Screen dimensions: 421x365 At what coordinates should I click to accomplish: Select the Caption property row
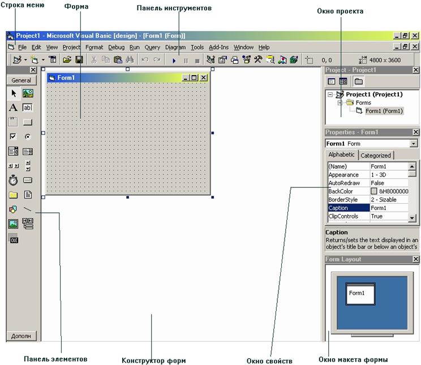(368, 208)
